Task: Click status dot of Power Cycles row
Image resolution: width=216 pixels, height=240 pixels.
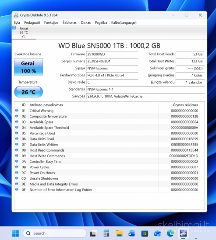Action: click(17, 167)
